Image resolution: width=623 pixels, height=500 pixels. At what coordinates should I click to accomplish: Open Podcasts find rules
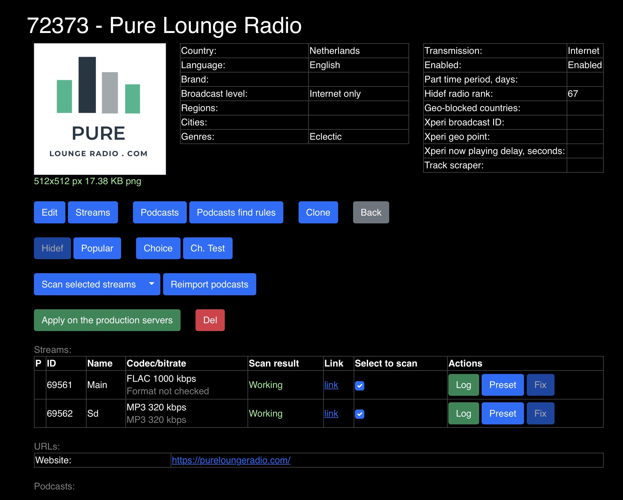coord(236,212)
